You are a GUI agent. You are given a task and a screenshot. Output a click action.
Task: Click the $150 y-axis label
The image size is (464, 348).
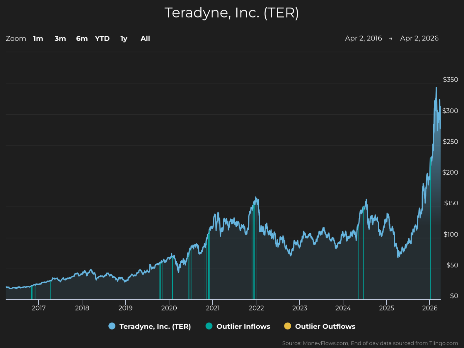point(451,203)
